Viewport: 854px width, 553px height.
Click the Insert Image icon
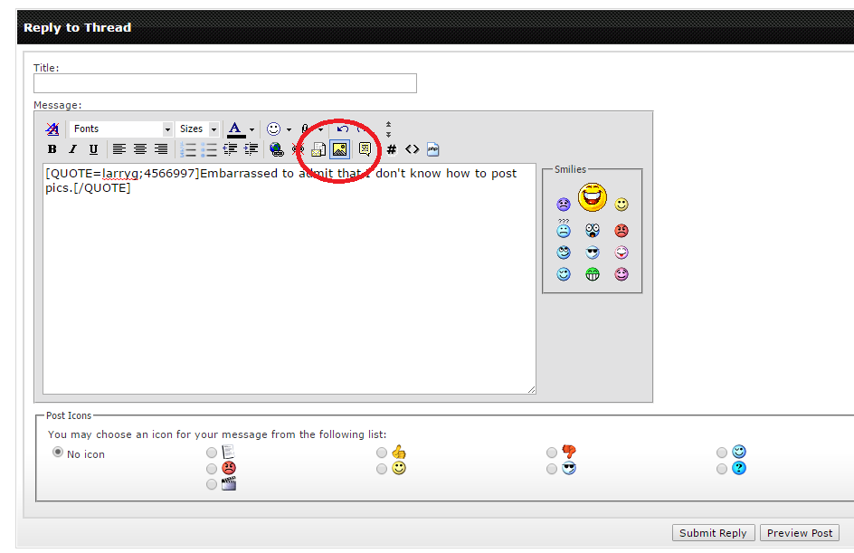coord(340,149)
